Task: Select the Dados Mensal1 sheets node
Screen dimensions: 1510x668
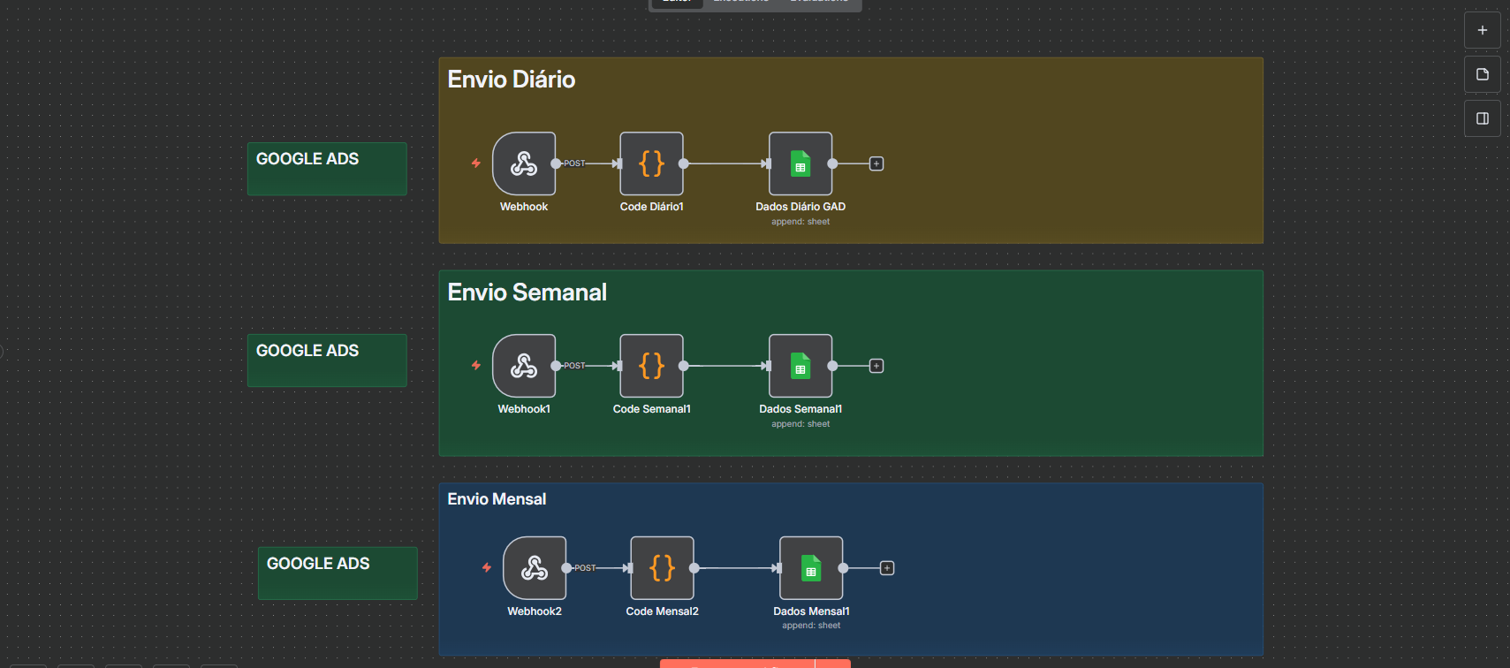Action: coord(811,568)
